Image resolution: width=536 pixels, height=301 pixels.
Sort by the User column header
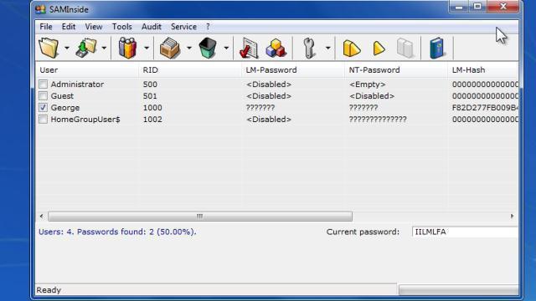click(87, 70)
